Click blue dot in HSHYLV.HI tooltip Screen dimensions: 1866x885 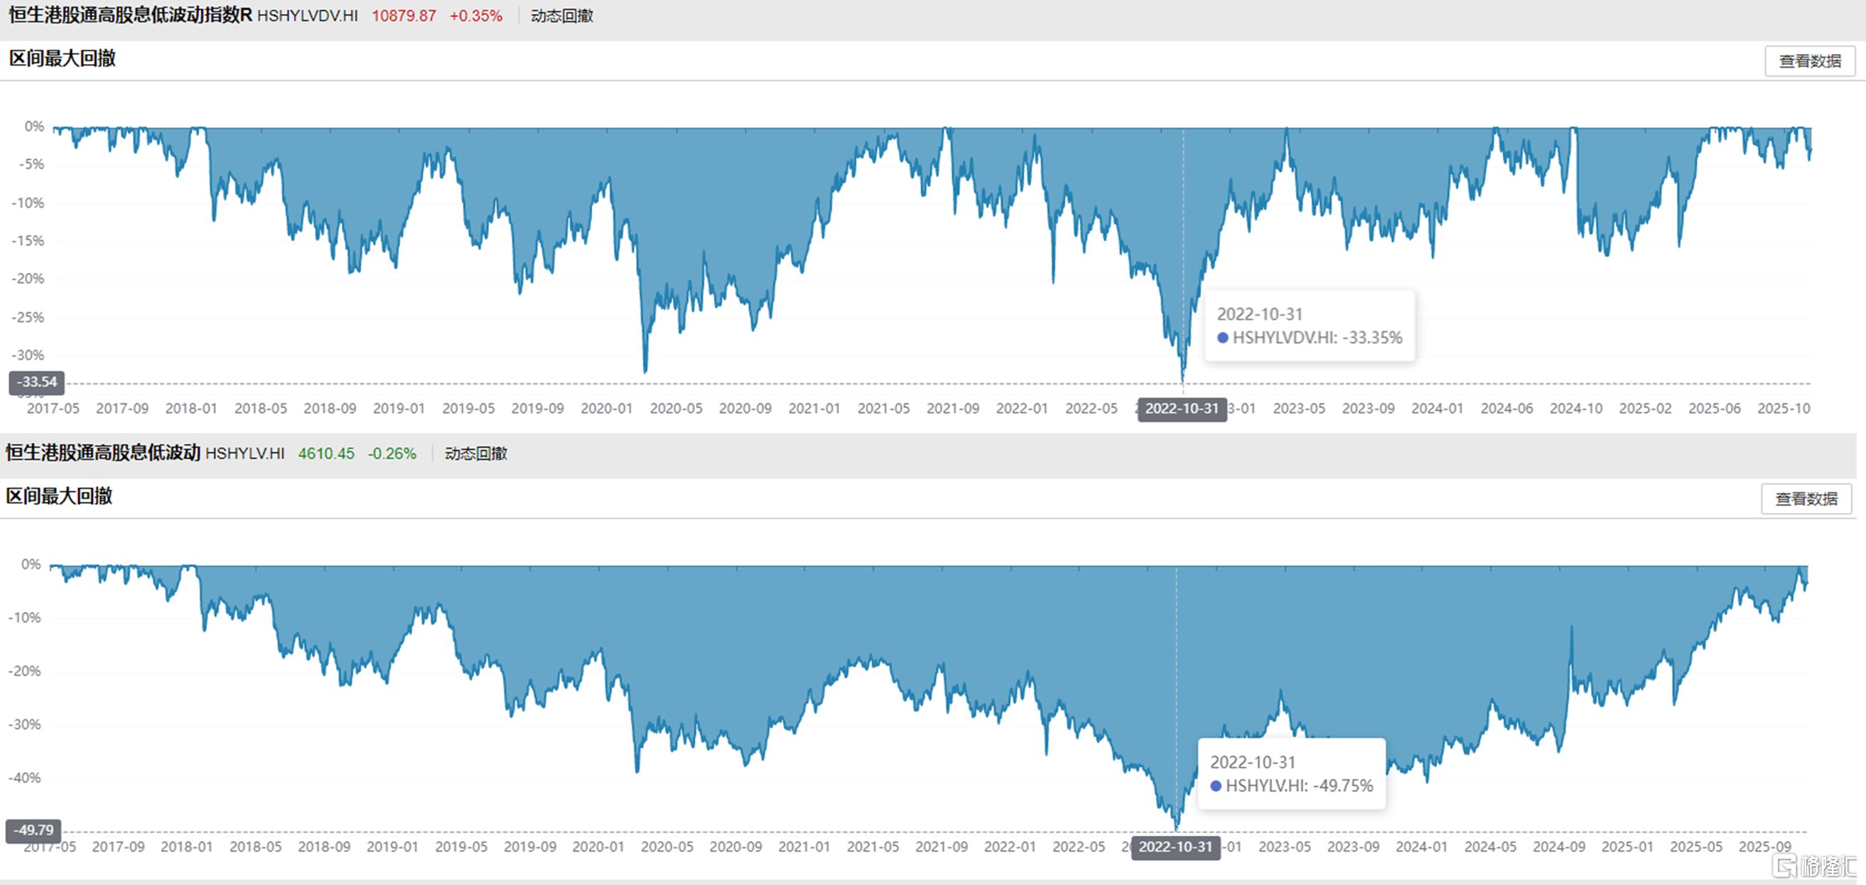point(1216,785)
